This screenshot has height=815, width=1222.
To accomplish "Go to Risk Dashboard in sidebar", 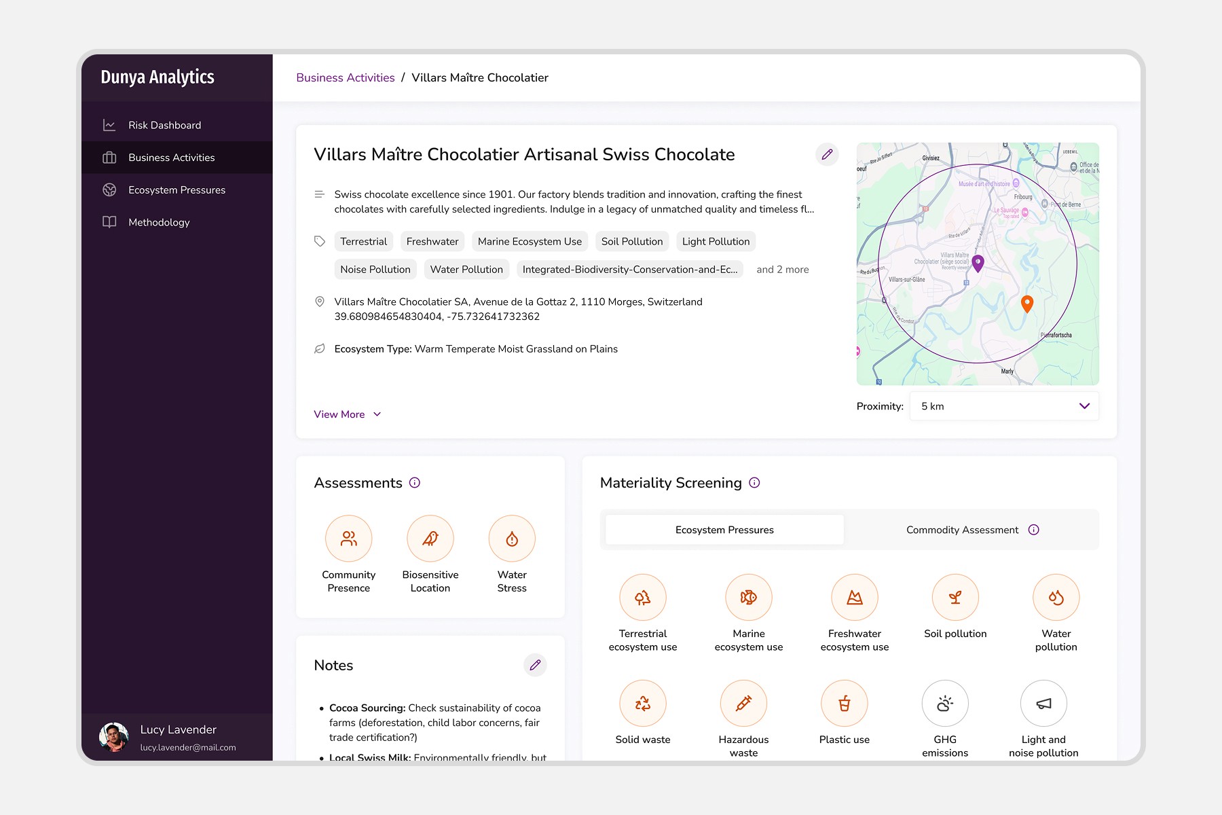I will coord(177,125).
